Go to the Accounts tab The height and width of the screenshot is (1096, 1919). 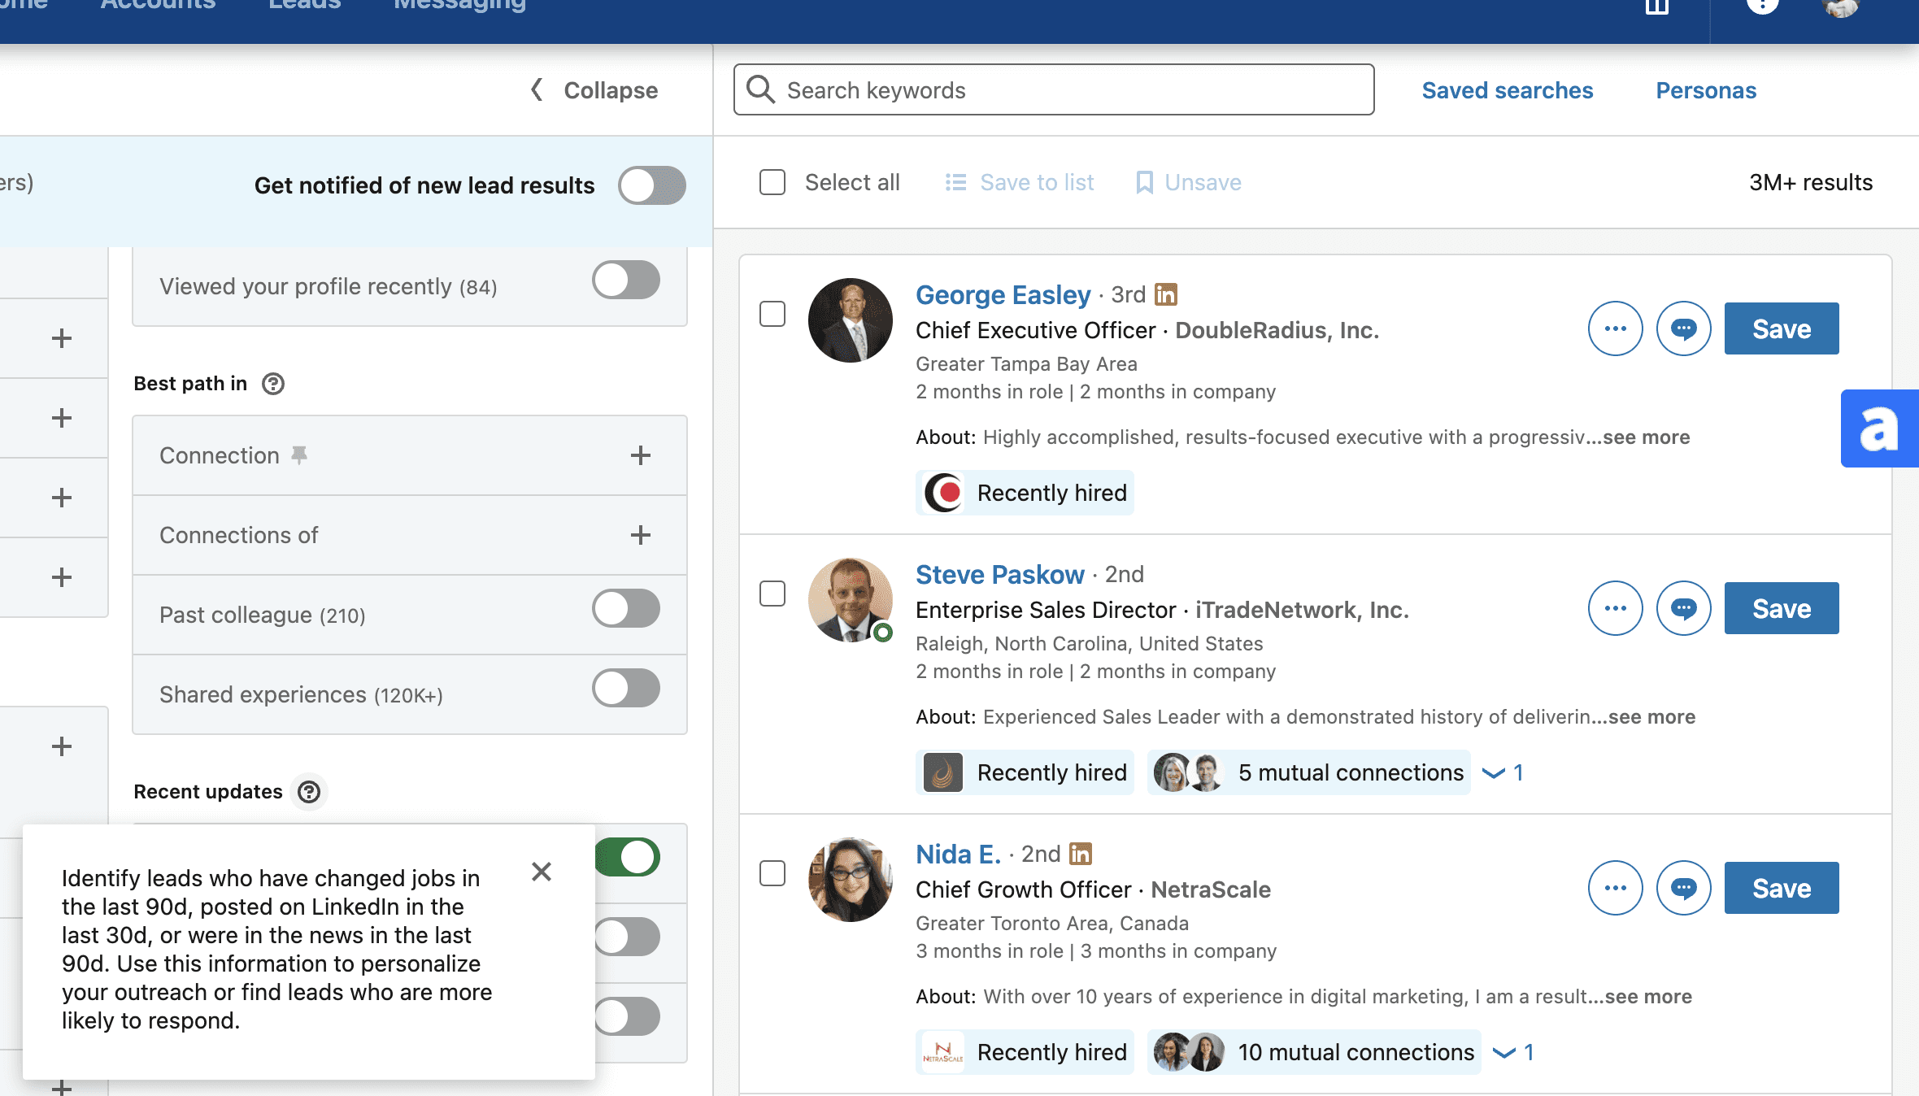158,5
